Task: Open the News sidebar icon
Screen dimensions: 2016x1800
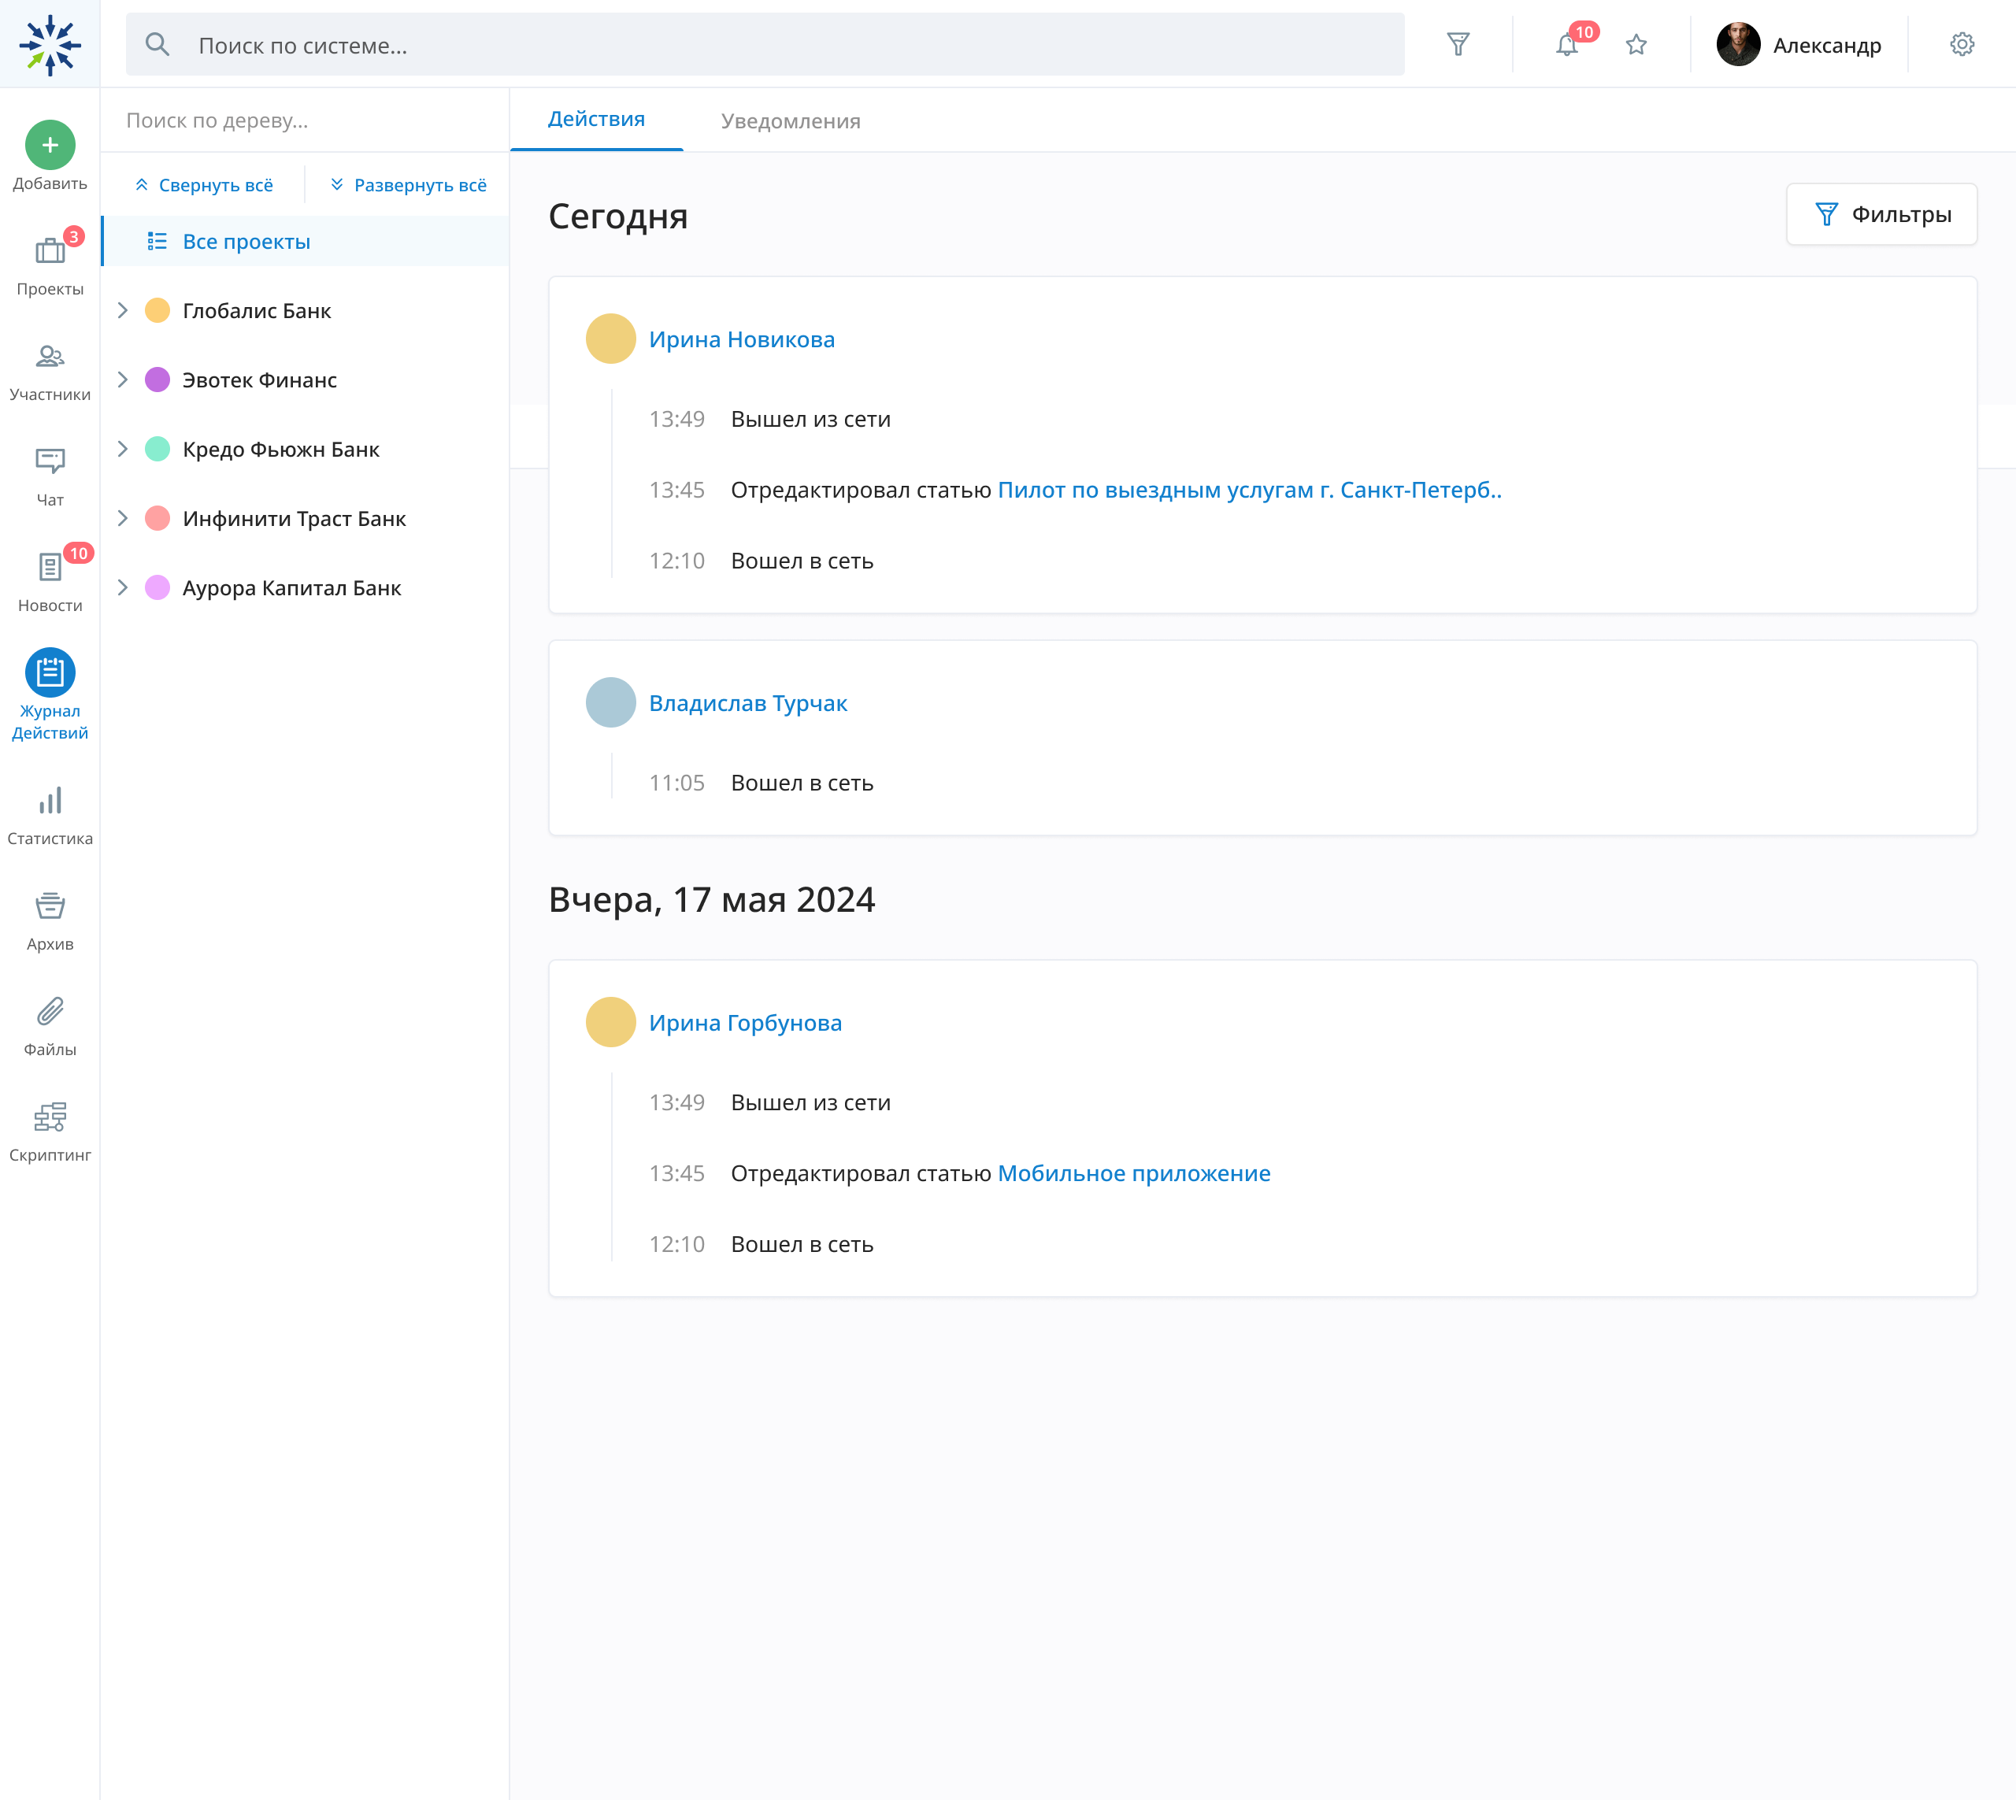Action: pyautogui.click(x=50, y=568)
